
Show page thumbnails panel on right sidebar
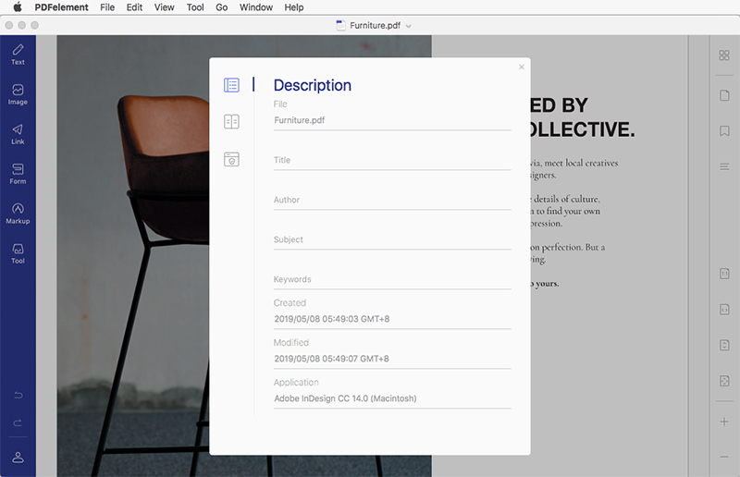pyautogui.click(x=724, y=55)
